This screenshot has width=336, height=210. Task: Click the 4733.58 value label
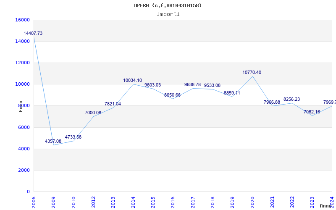[x=73, y=137]
